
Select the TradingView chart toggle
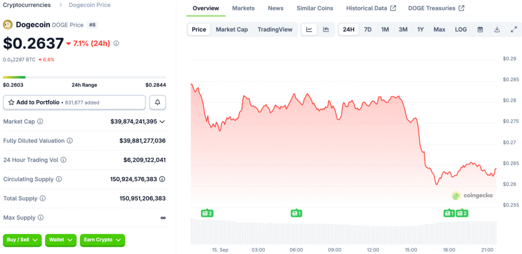pyautogui.click(x=275, y=30)
